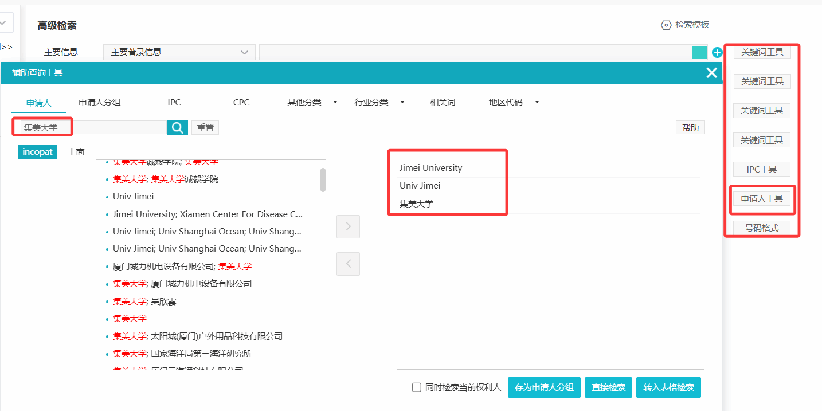
Task: Open 帮助 help in the dialog
Action: coord(690,128)
